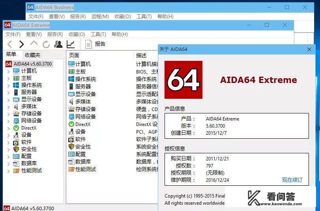320x211 pixels.
Task: Click the 数据库 icon in the page list
Action: tap(71, 162)
